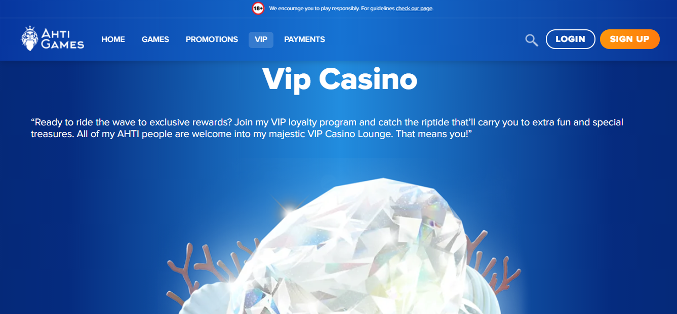Click the orange SIGN UP button

click(629, 39)
